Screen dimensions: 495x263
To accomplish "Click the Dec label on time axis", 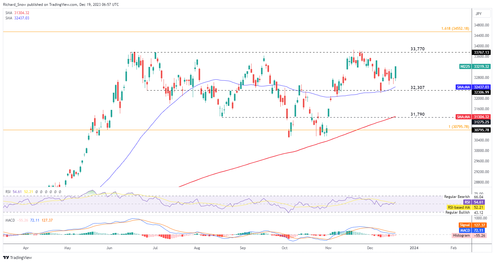I will pyautogui.click(x=370, y=248).
